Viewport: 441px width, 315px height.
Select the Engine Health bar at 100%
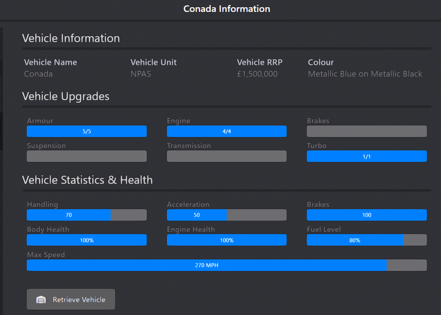[227, 240]
